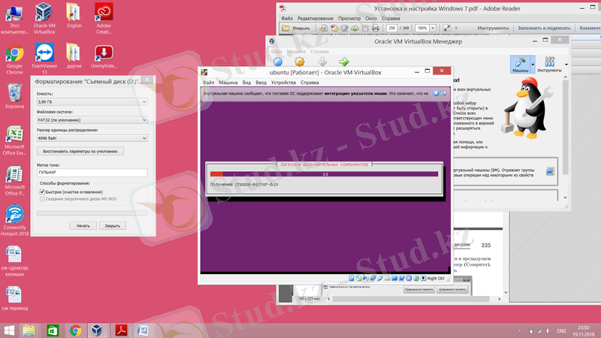The image size is (601, 338).
Task: Open the Корзина recycle bin icon
Action: (14, 94)
